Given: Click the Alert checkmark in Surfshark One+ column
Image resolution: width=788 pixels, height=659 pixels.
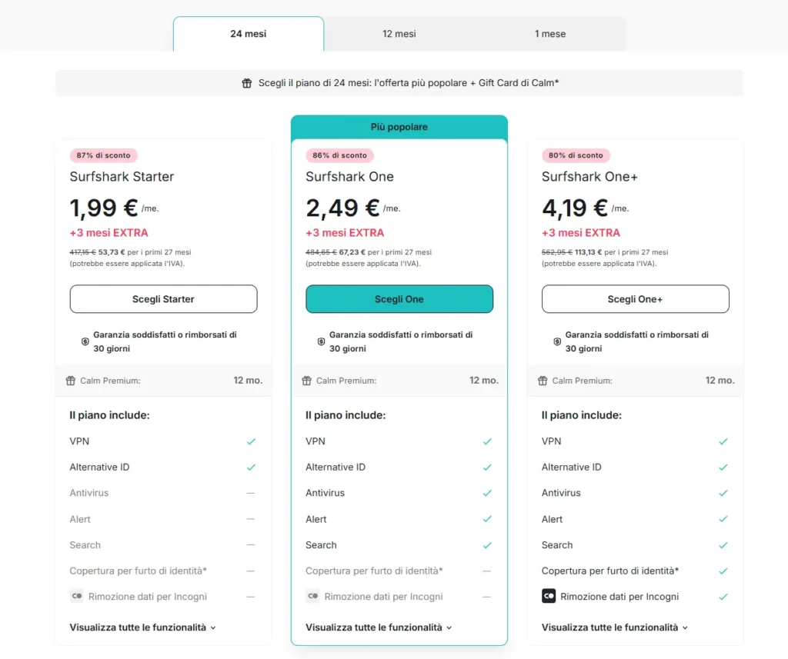Looking at the screenshot, I should coord(723,519).
